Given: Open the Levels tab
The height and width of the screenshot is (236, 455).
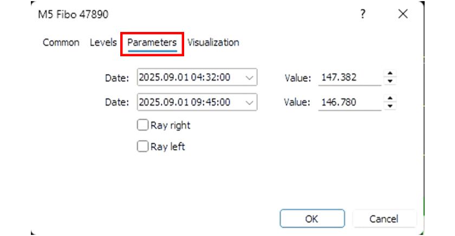Looking at the screenshot, I should (103, 42).
